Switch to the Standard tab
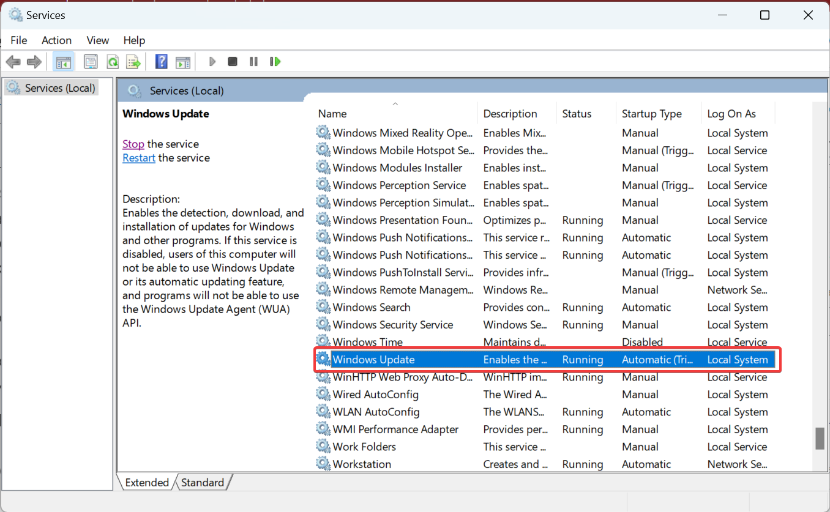The width and height of the screenshot is (830, 512). (x=203, y=483)
